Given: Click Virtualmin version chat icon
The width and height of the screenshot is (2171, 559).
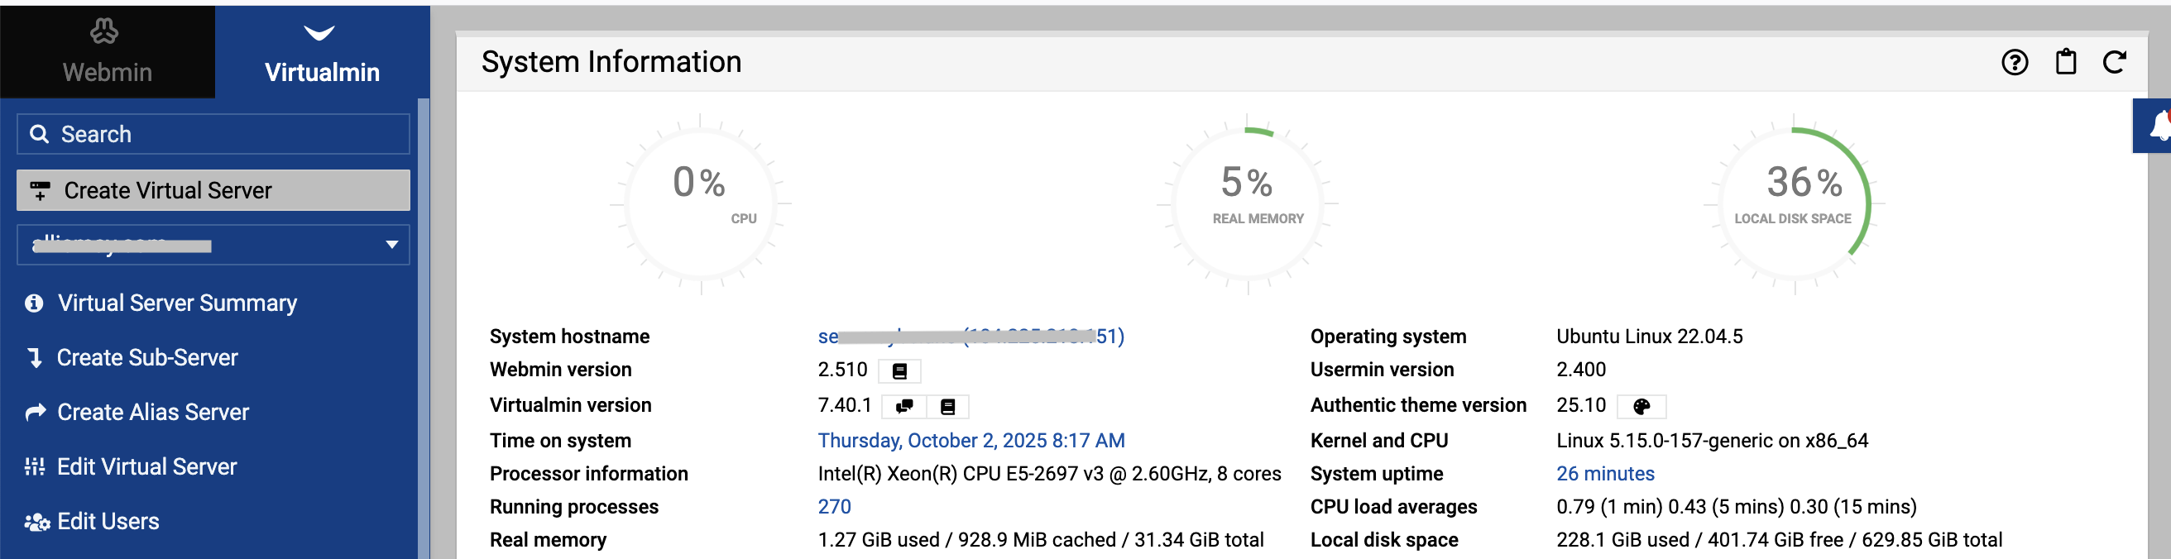Looking at the screenshot, I should pyautogui.click(x=904, y=407).
